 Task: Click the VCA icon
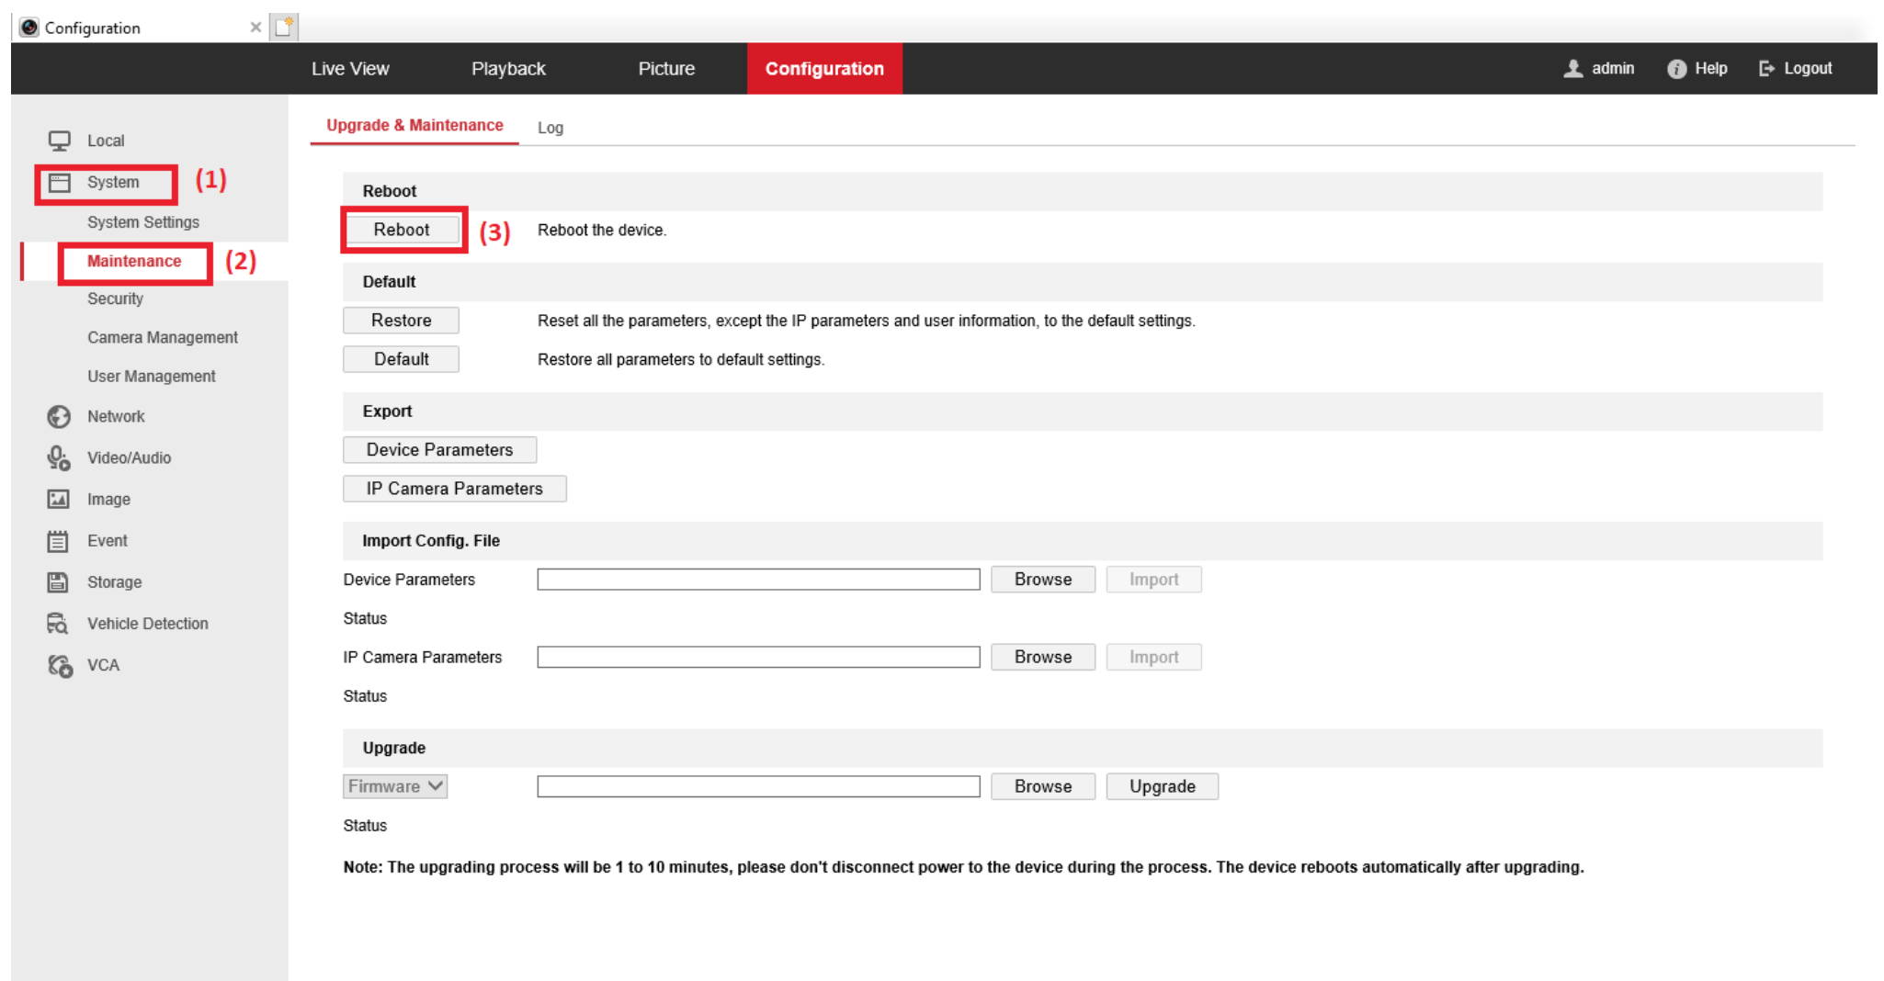point(60,665)
